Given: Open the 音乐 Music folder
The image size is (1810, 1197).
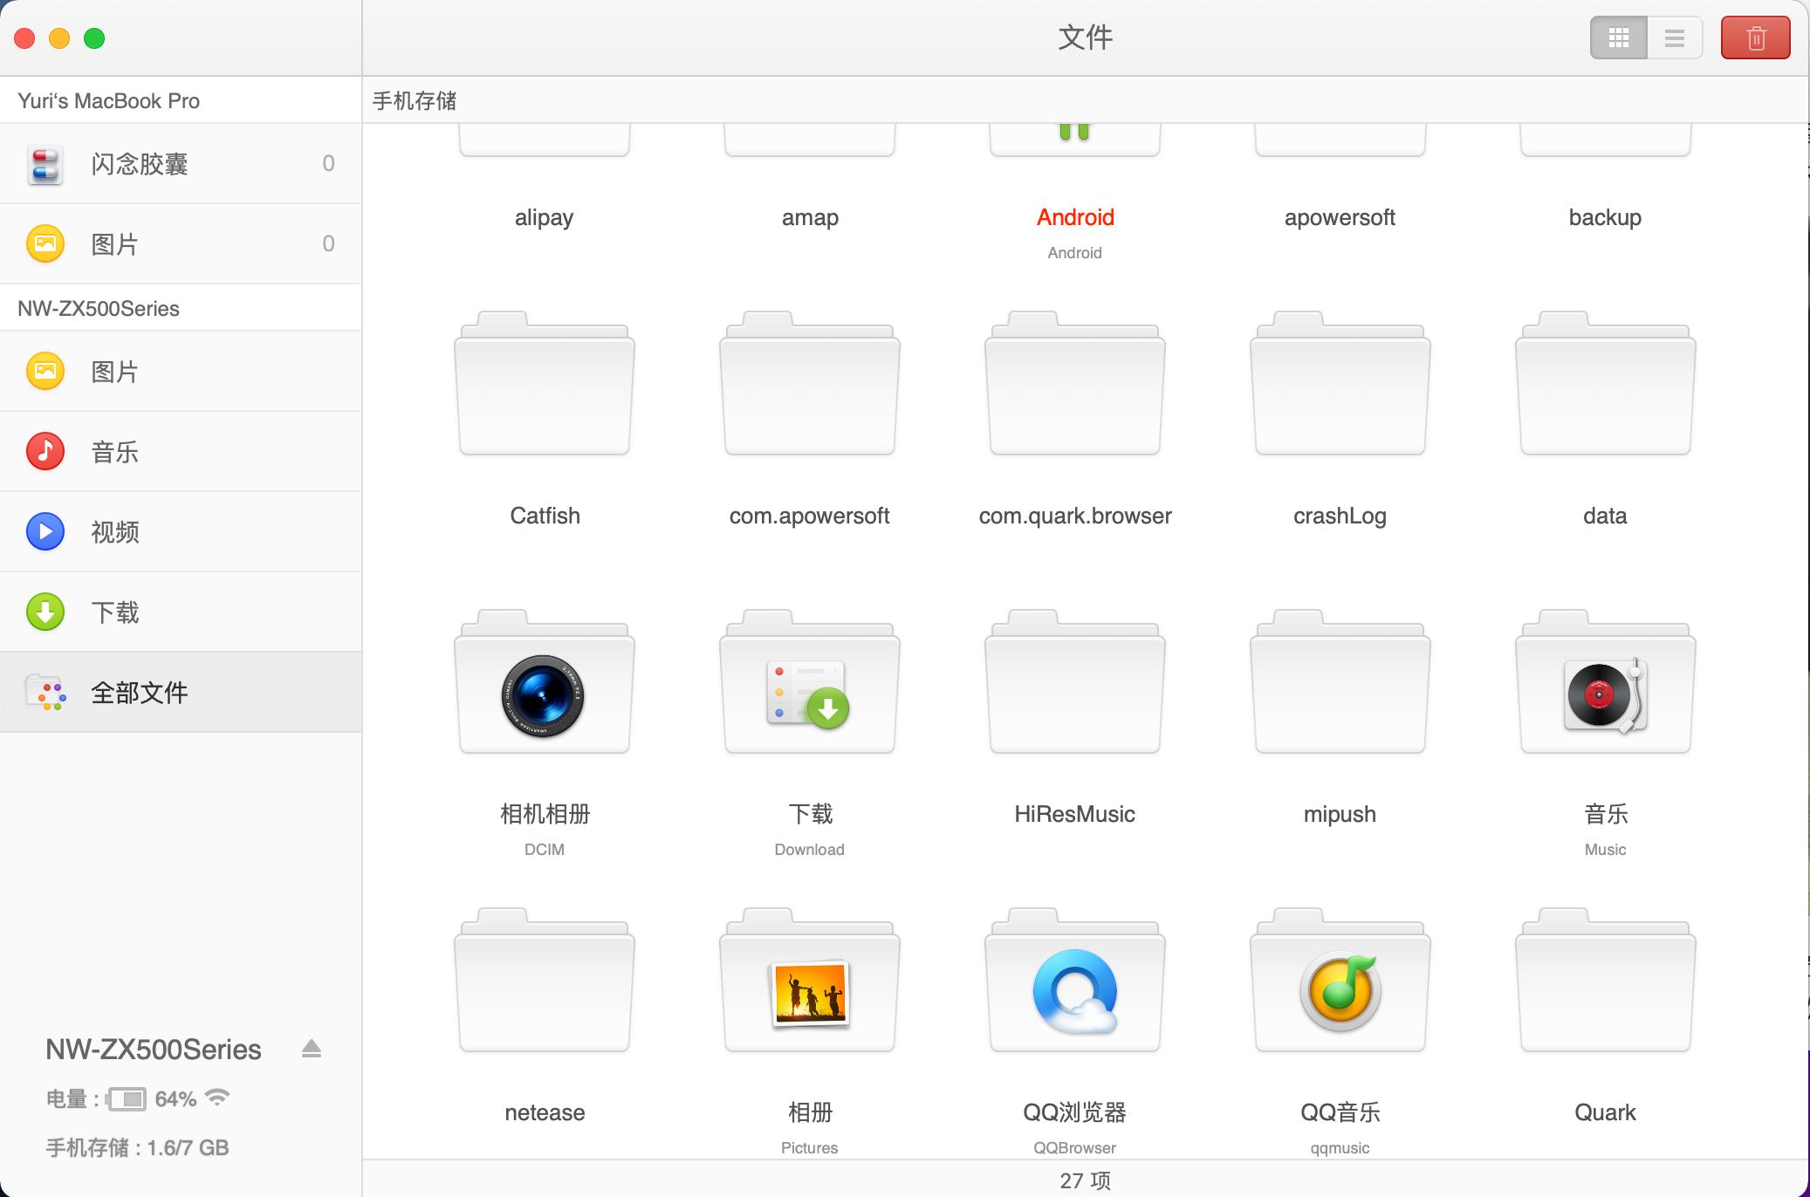Looking at the screenshot, I should click(x=1604, y=685).
